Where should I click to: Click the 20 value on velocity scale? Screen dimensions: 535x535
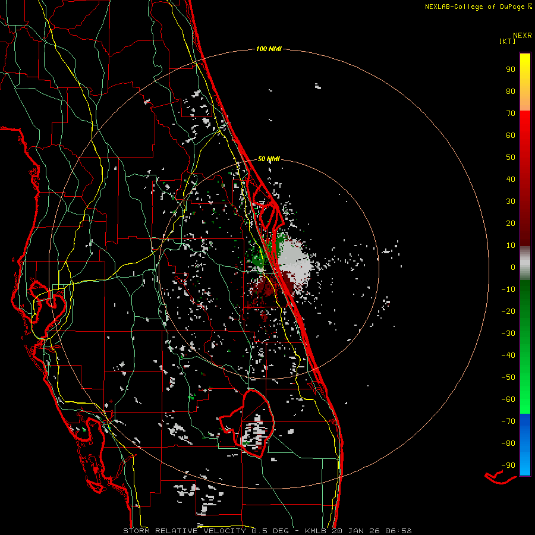(511, 224)
